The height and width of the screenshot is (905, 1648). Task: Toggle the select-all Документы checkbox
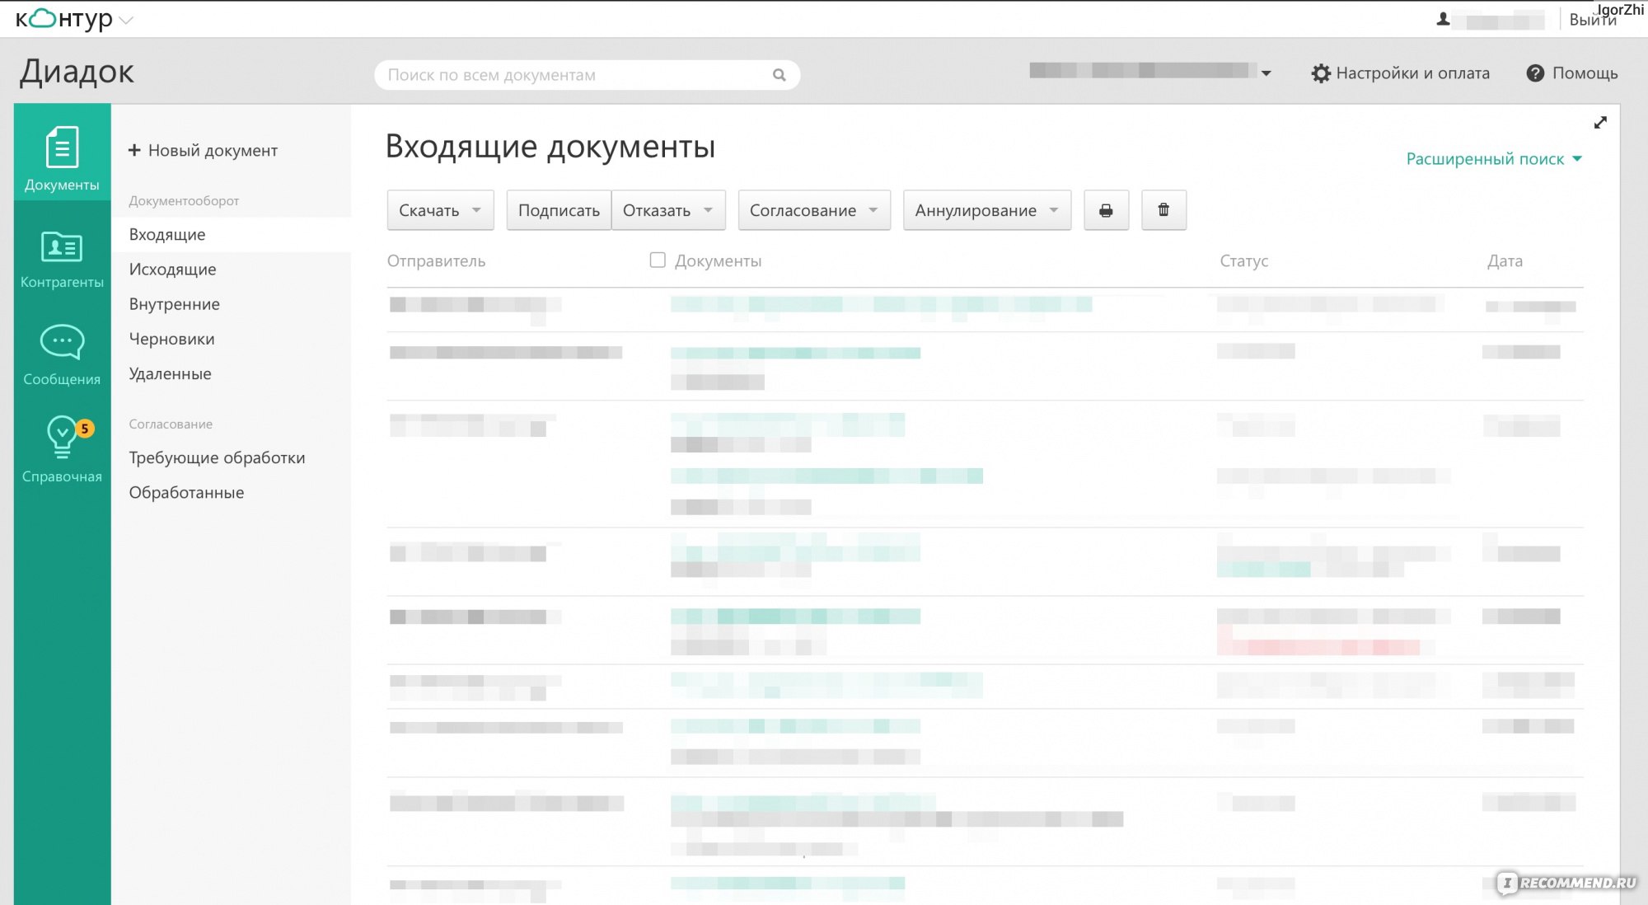coord(658,260)
